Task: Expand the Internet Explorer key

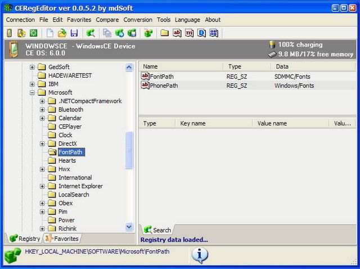Action: 42,186
